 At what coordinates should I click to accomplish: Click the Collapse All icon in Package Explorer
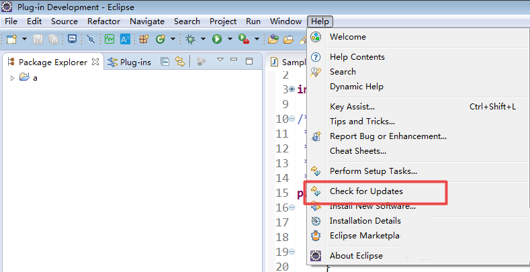[165, 62]
